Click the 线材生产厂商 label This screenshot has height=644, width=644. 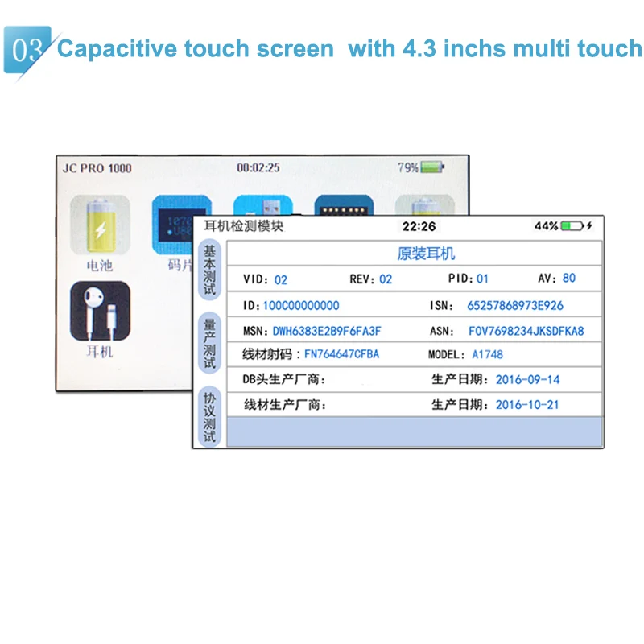click(x=286, y=405)
